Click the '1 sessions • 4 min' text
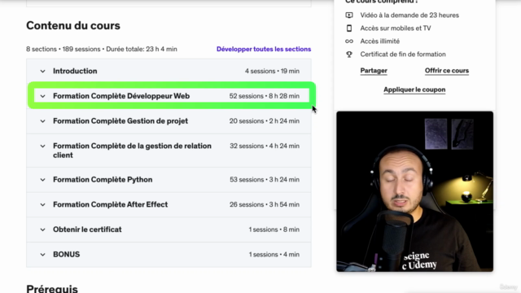Screen dimensions: 521x293 [274, 255]
